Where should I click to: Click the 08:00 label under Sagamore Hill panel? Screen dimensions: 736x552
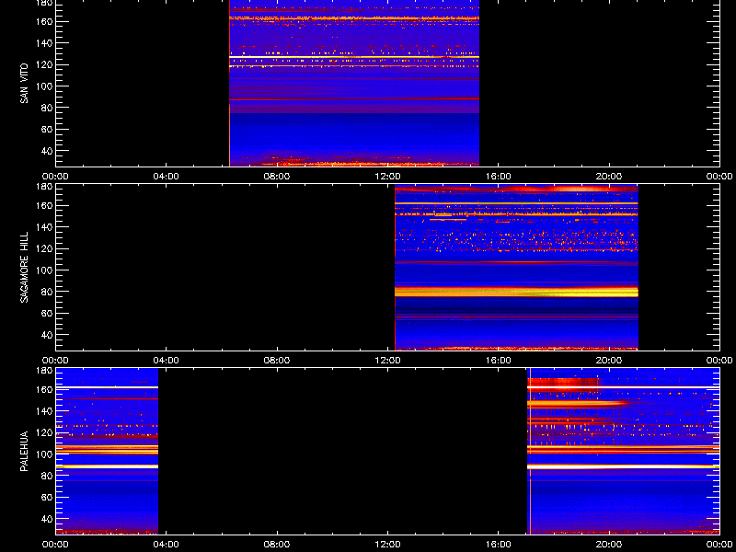pyautogui.click(x=278, y=361)
